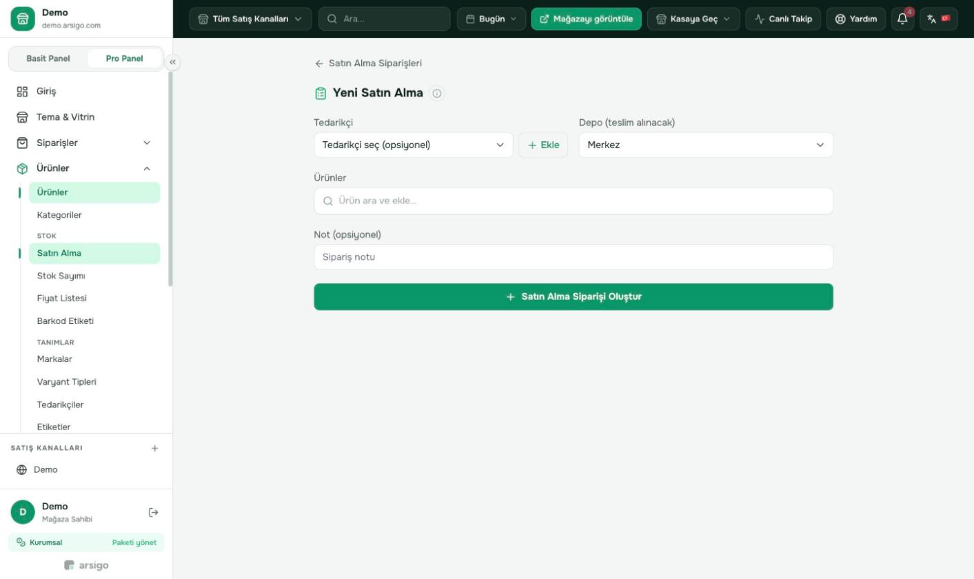Expand the Siparişler menu chevron
This screenshot has height=579, width=974.
pos(146,143)
